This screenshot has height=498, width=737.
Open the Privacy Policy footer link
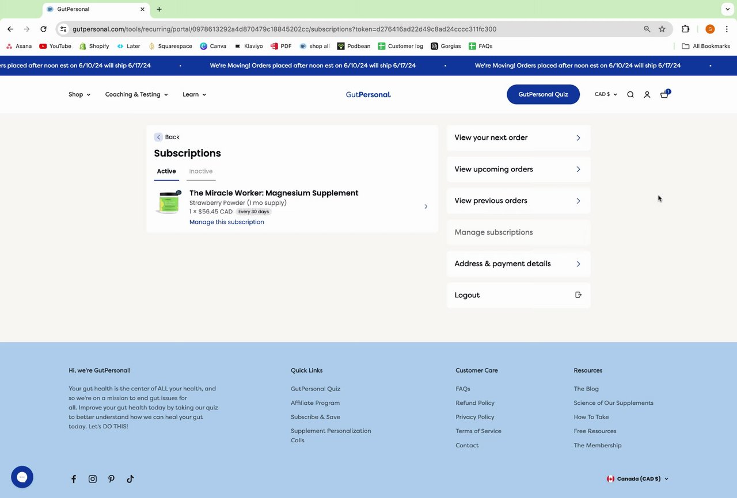point(475,417)
